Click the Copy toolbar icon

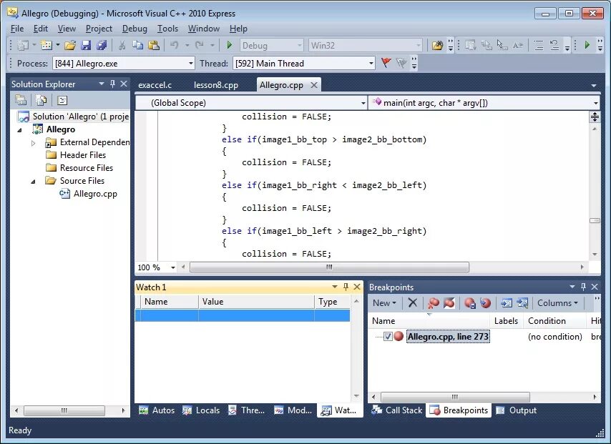click(x=137, y=46)
